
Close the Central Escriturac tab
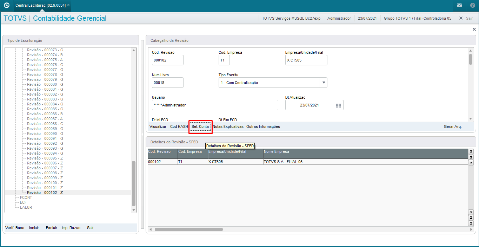pyautogui.click(x=68, y=5)
